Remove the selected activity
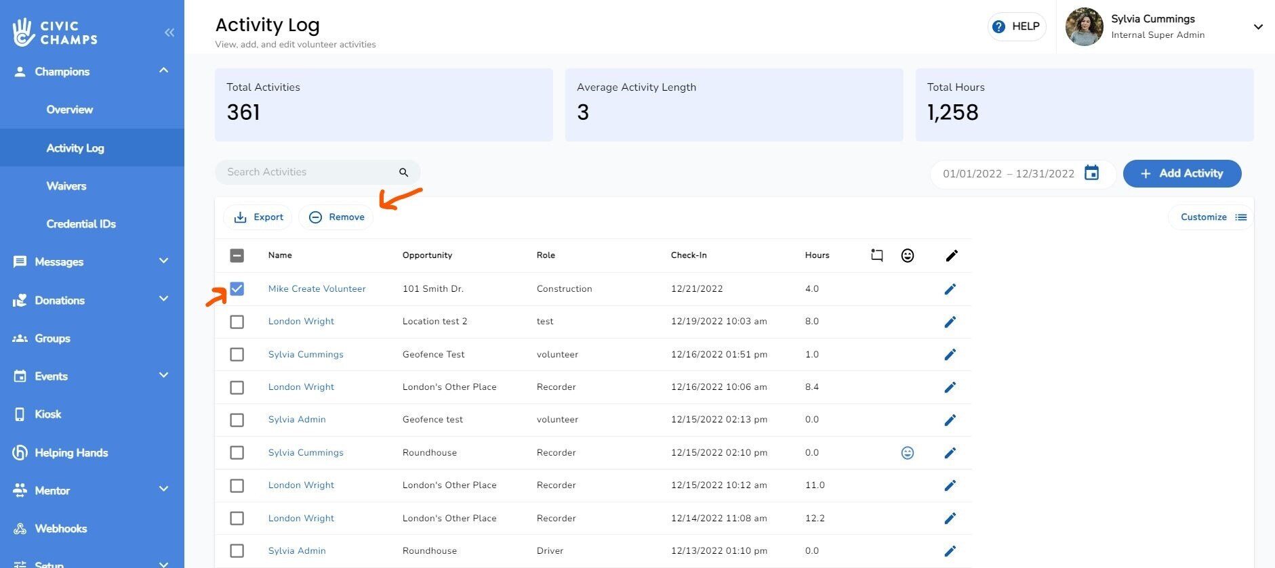Image resolution: width=1275 pixels, height=568 pixels. (x=336, y=217)
